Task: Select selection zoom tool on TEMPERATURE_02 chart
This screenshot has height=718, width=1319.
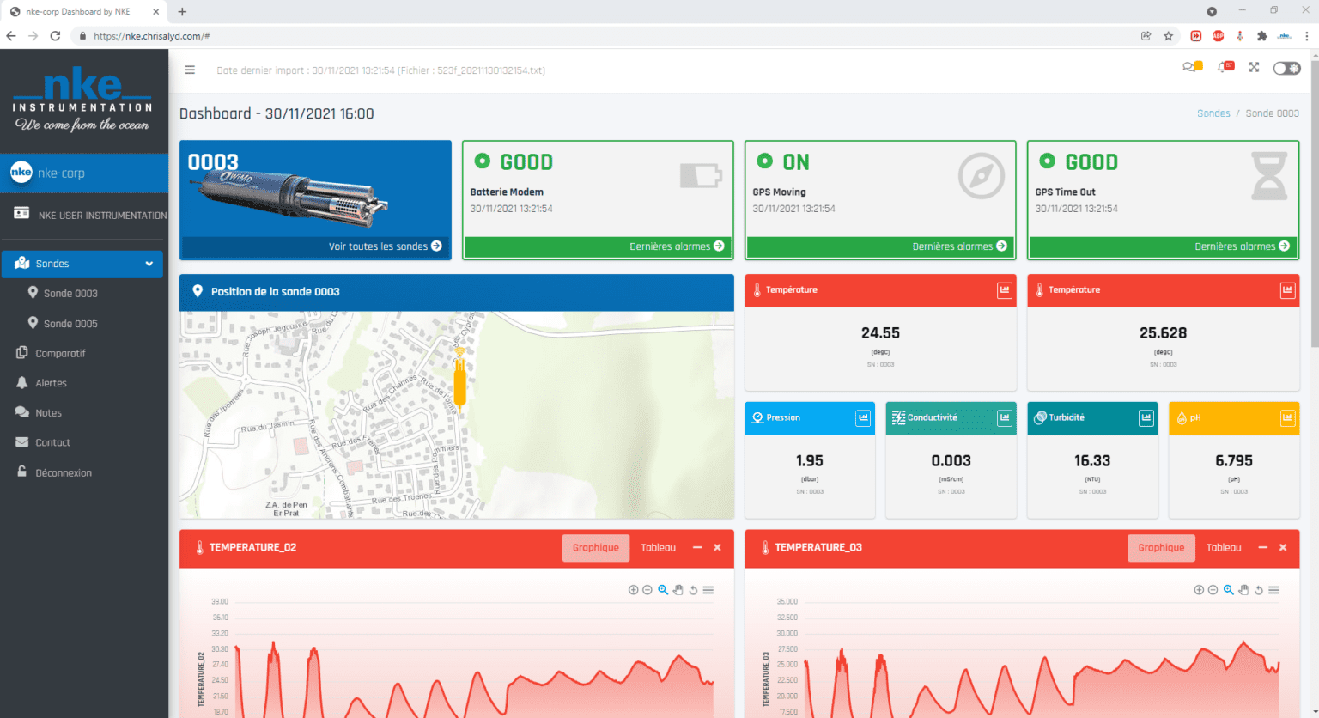Action: click(x=663, y=590)
